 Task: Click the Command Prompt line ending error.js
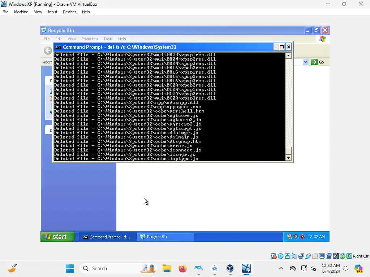123,146
